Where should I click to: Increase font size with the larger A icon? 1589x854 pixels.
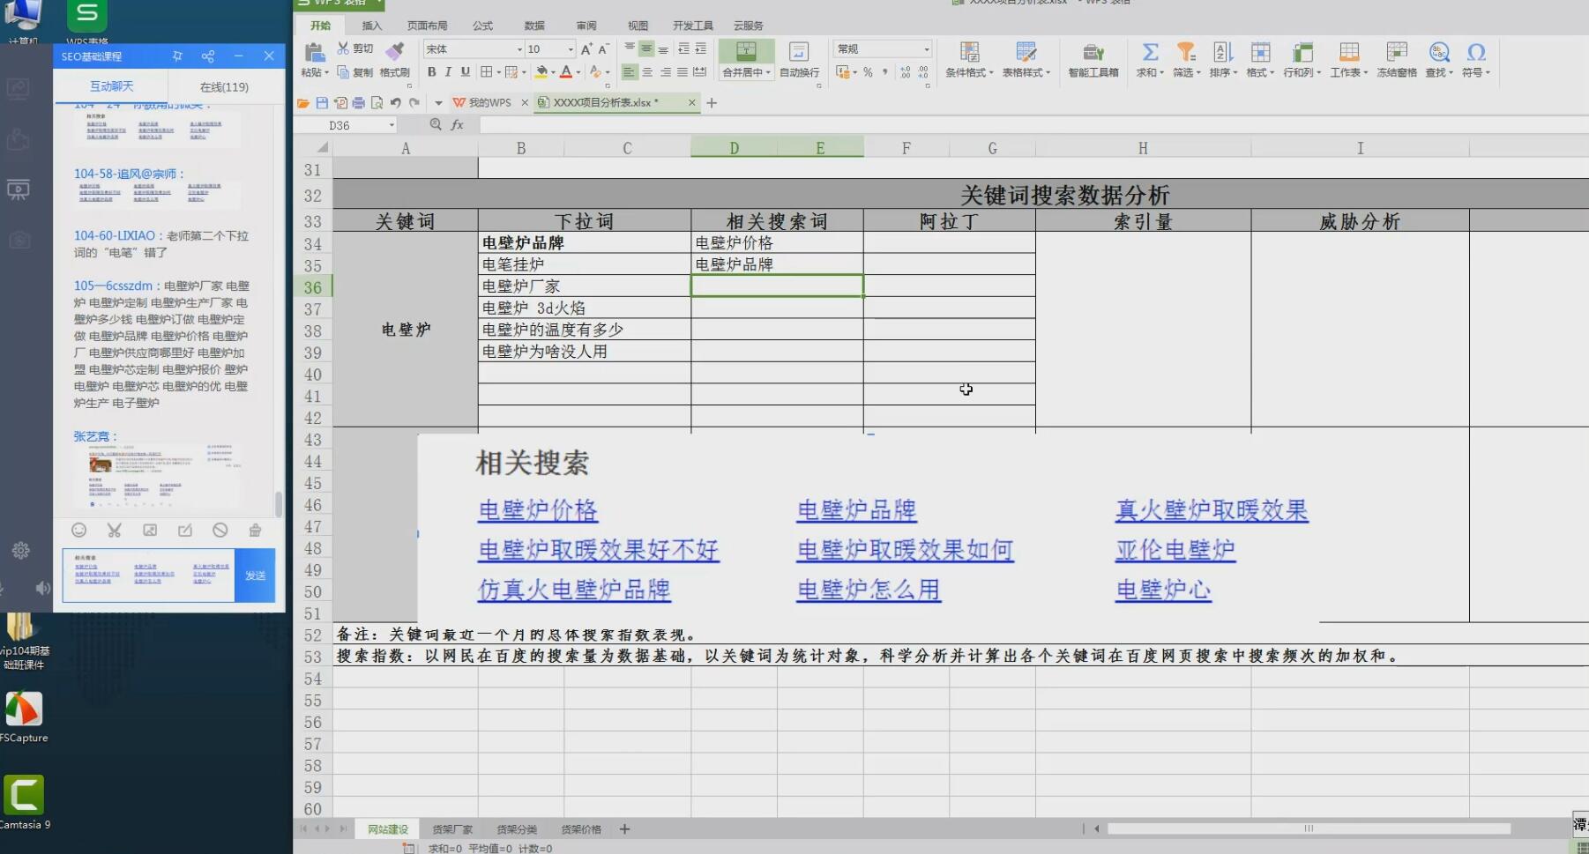pos(586,49)
